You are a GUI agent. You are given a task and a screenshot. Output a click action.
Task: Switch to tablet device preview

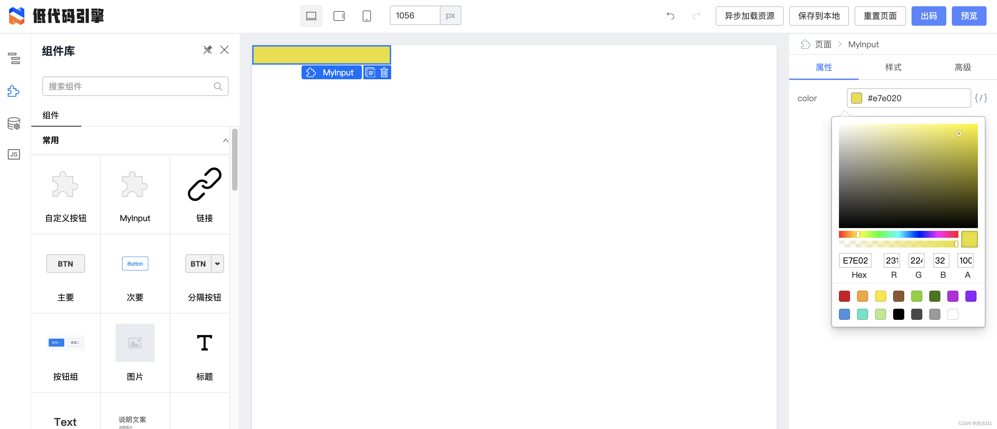tap(339, 16)
